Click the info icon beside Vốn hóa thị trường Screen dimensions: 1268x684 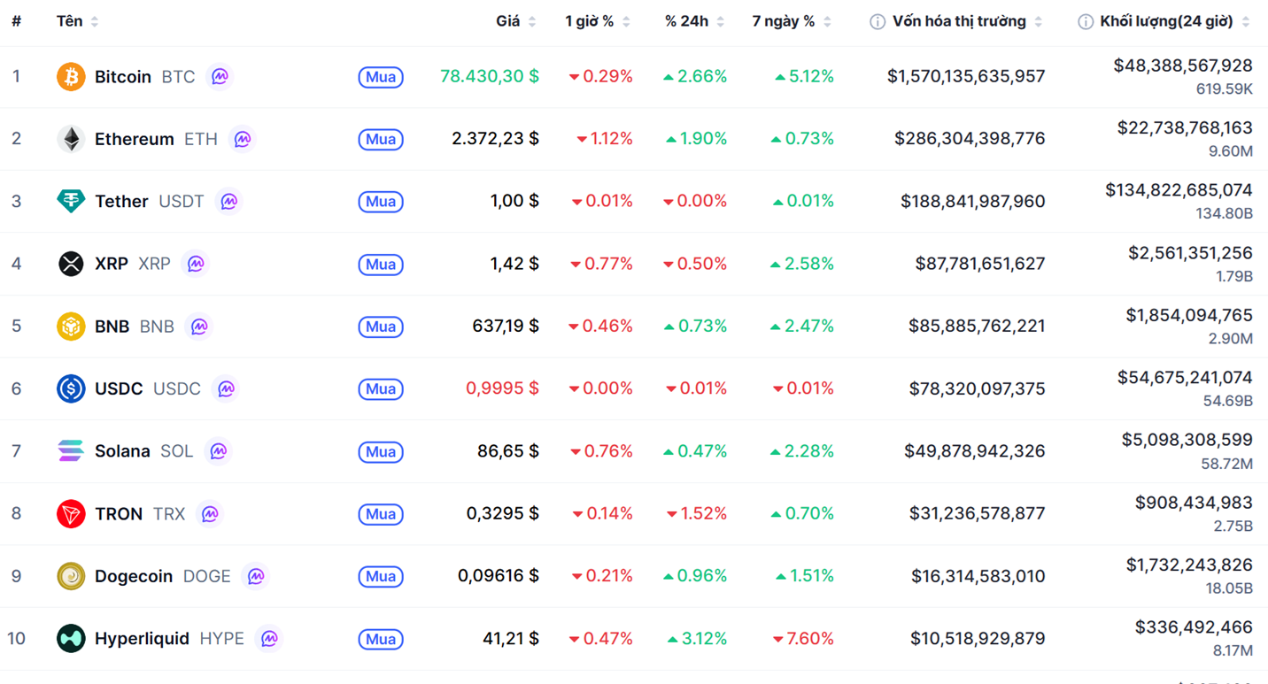point(878,22)
